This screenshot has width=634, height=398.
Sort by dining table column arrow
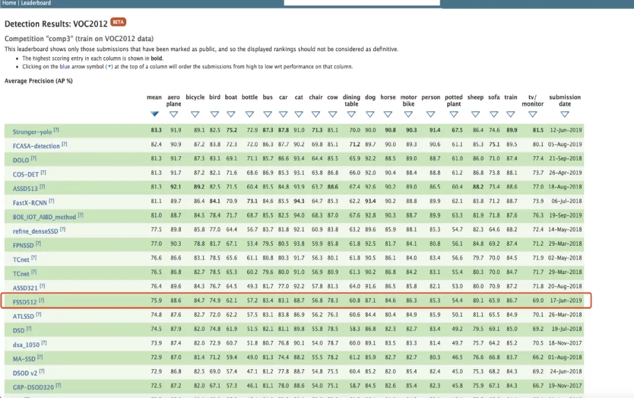coord(351,114)
